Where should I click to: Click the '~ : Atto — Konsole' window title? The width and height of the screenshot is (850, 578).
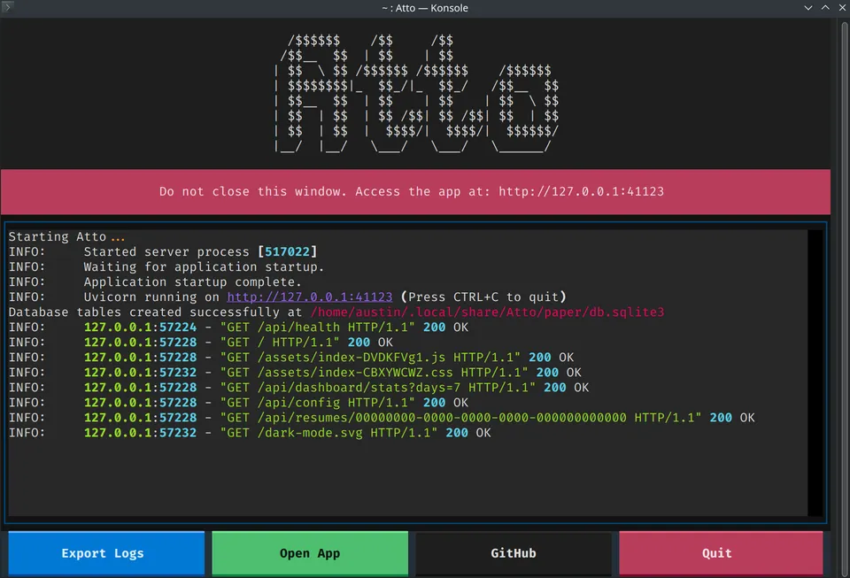(425, 8)
